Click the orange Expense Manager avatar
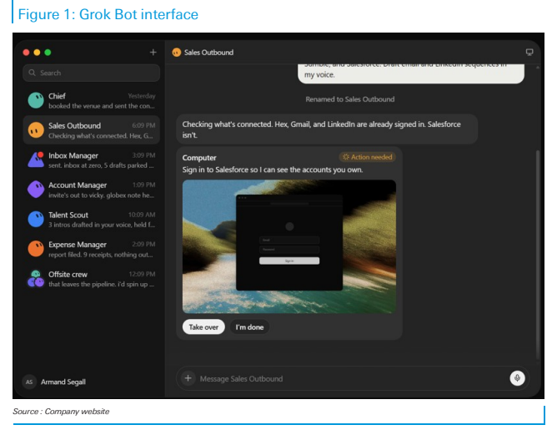The height and width of the screenshot is (430, 557). coord(36,249)
